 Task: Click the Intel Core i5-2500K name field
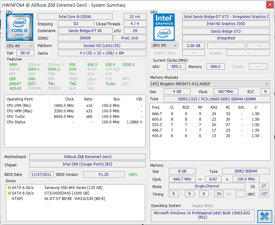coord(75,17)
